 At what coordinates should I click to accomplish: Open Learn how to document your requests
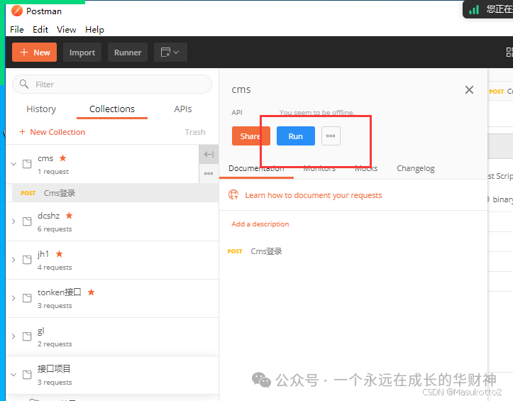click(314, 195)
